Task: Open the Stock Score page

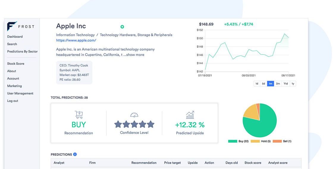Action: point(16,64)
